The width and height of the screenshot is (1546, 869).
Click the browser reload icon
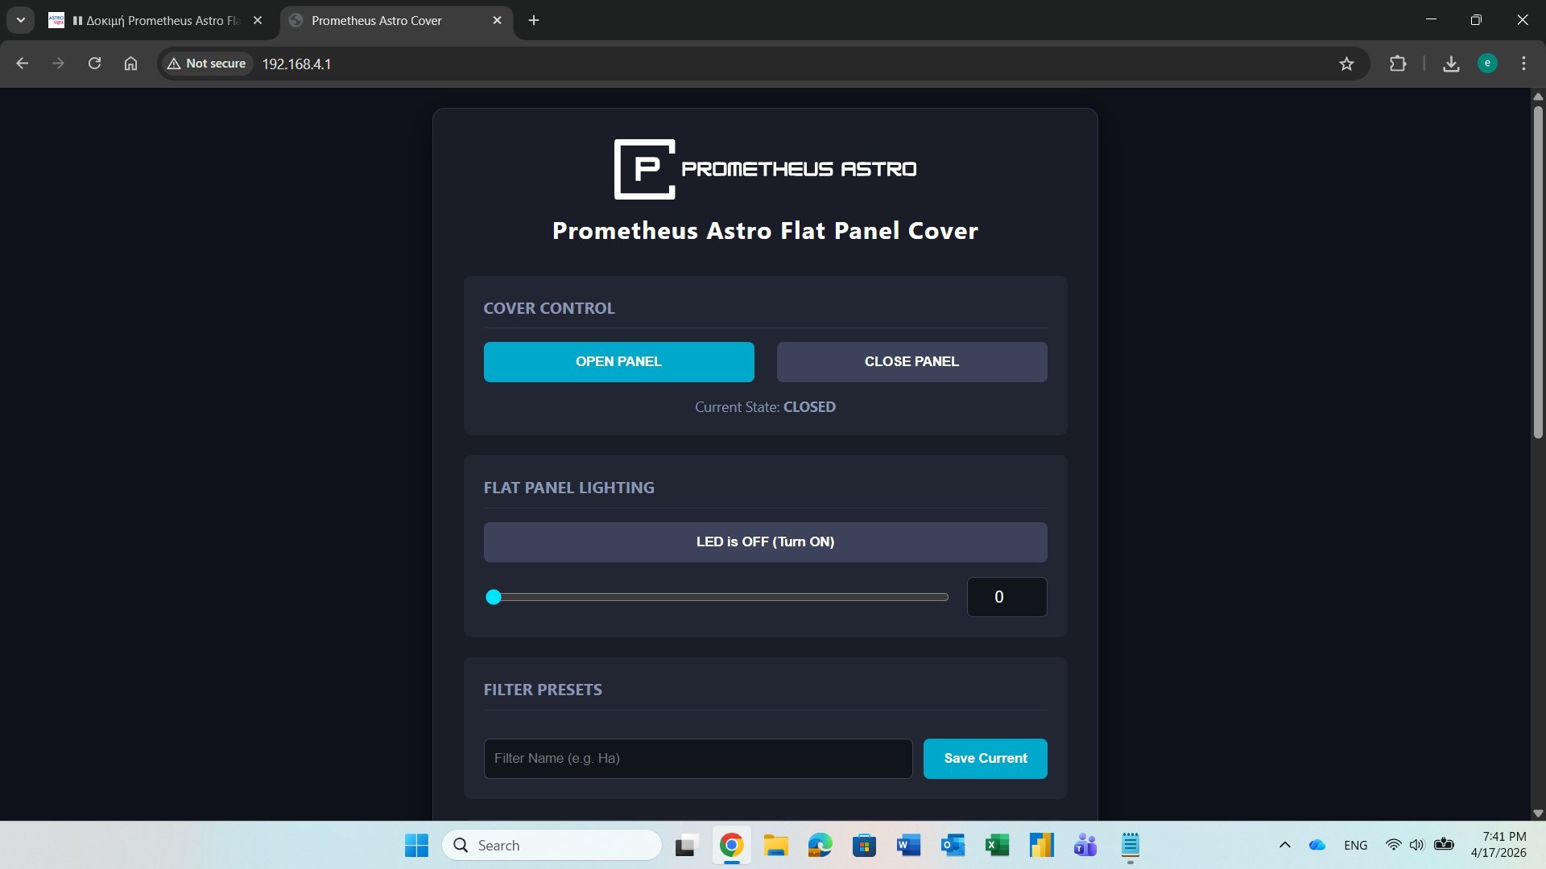click(x=94, y=64)
